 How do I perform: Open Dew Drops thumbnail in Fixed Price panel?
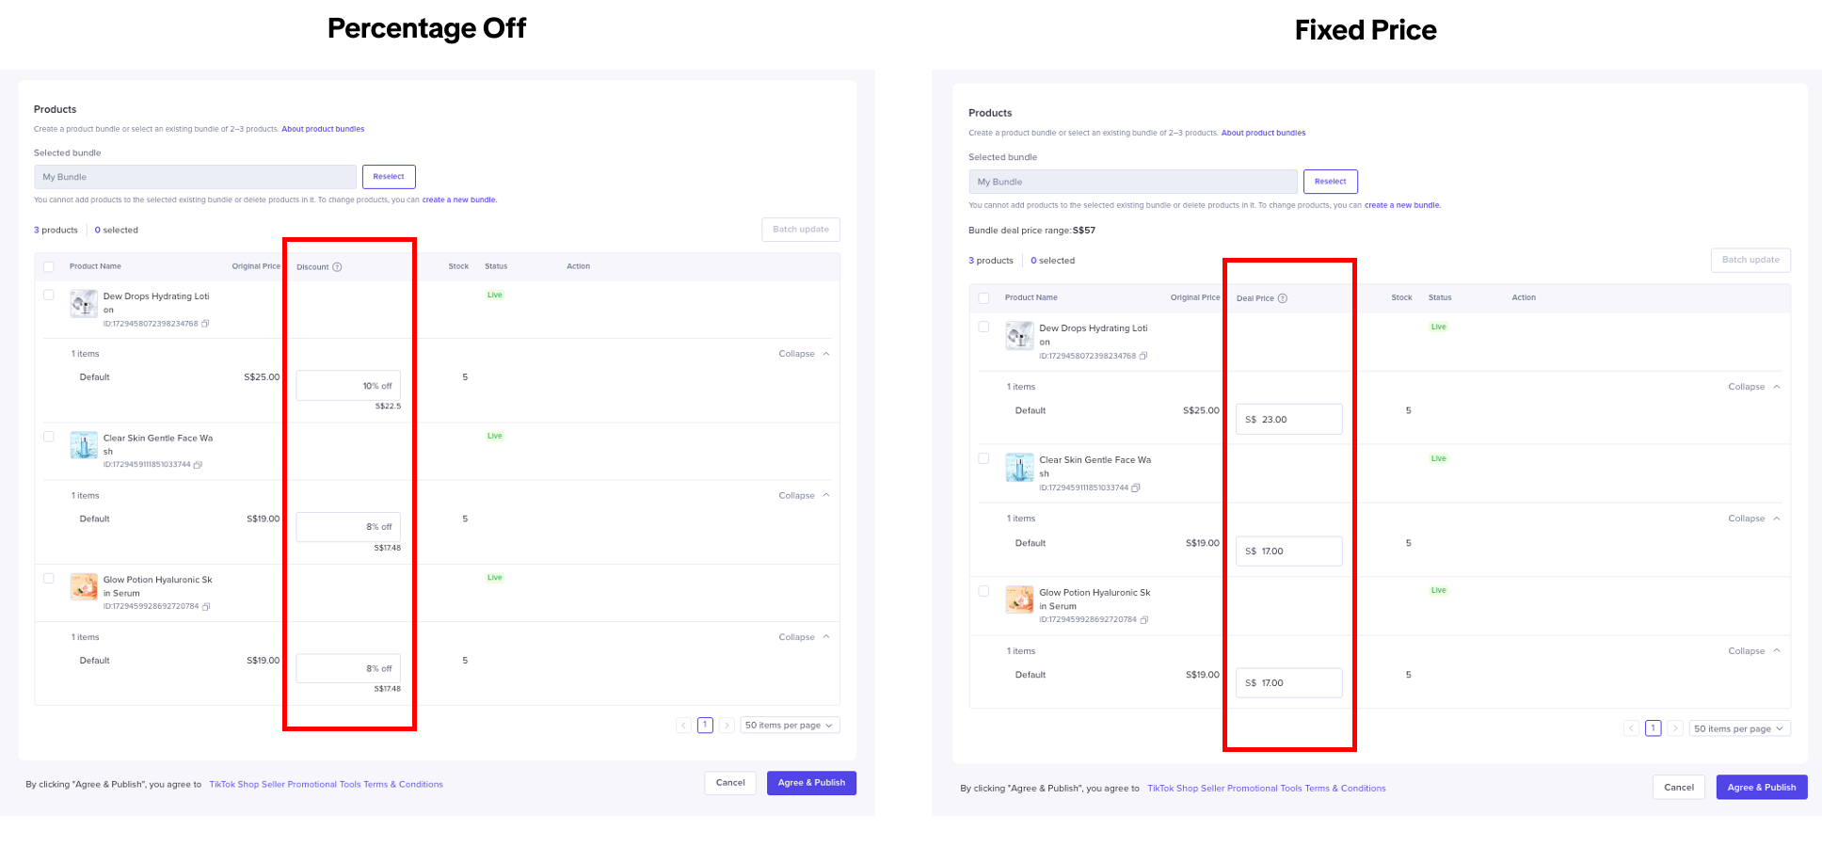pyautogui.click(x=1019, y=336)
